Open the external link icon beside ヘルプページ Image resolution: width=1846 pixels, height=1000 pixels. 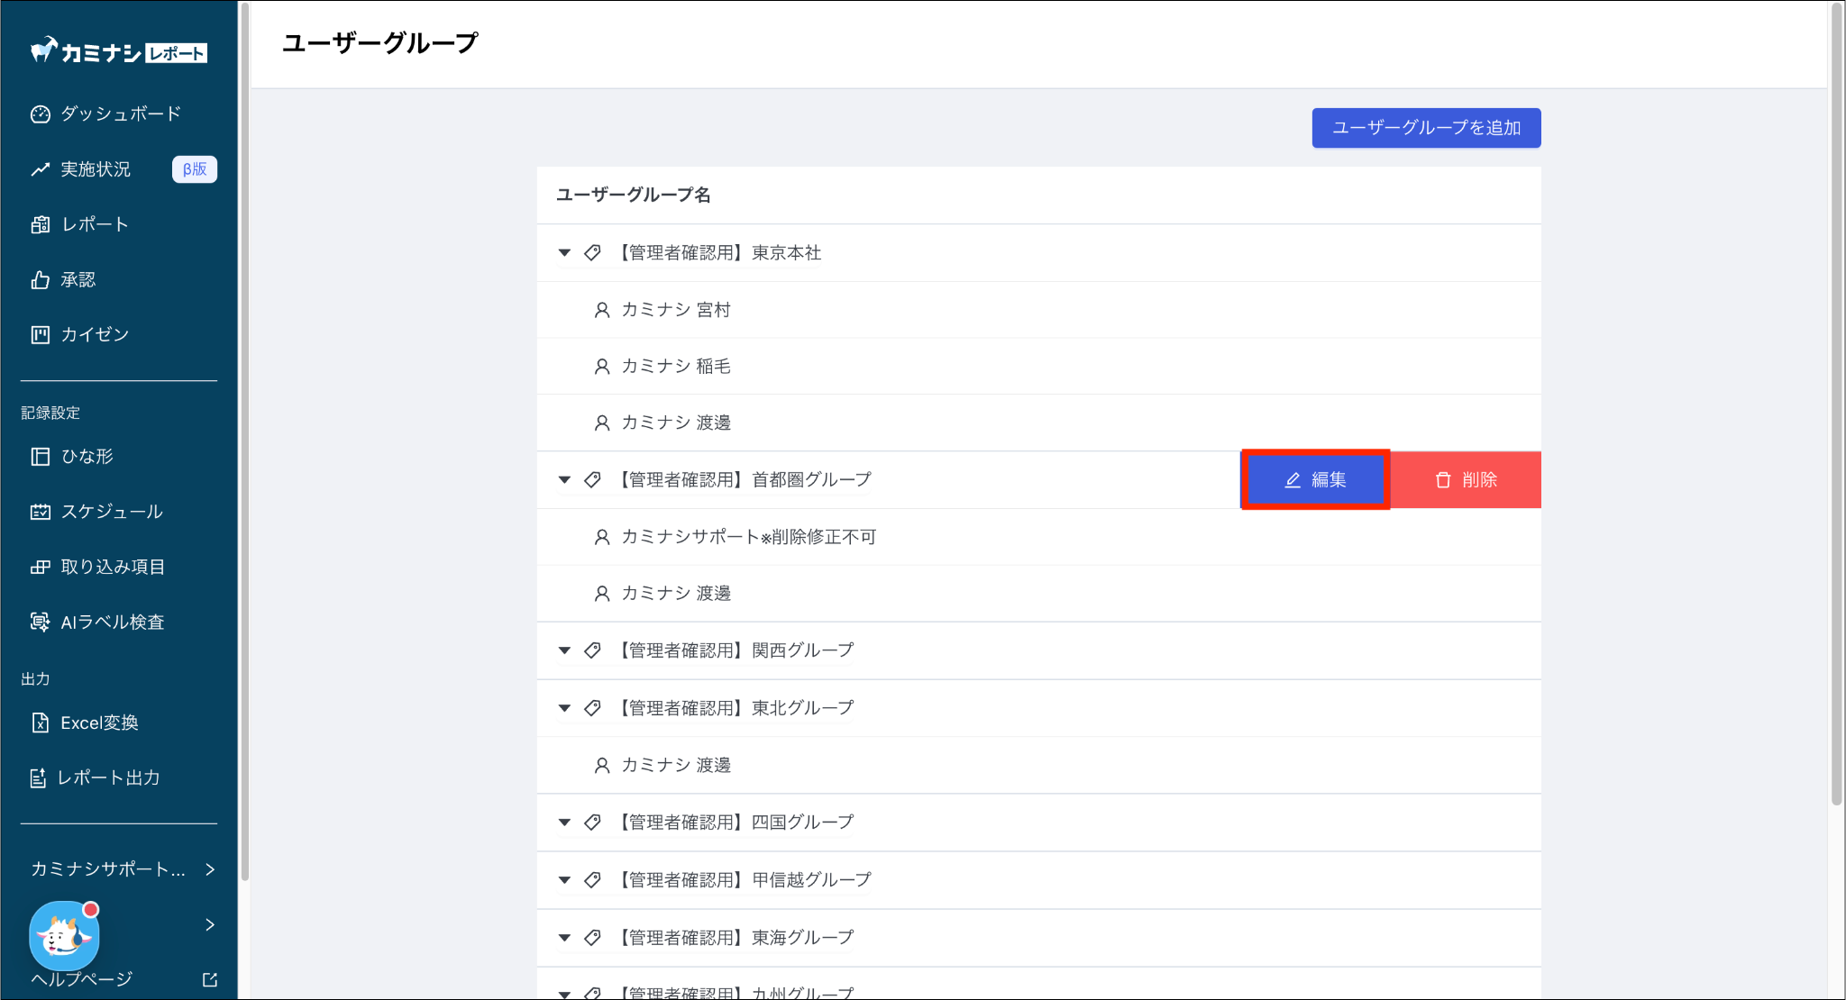click(x=209, y=979)
